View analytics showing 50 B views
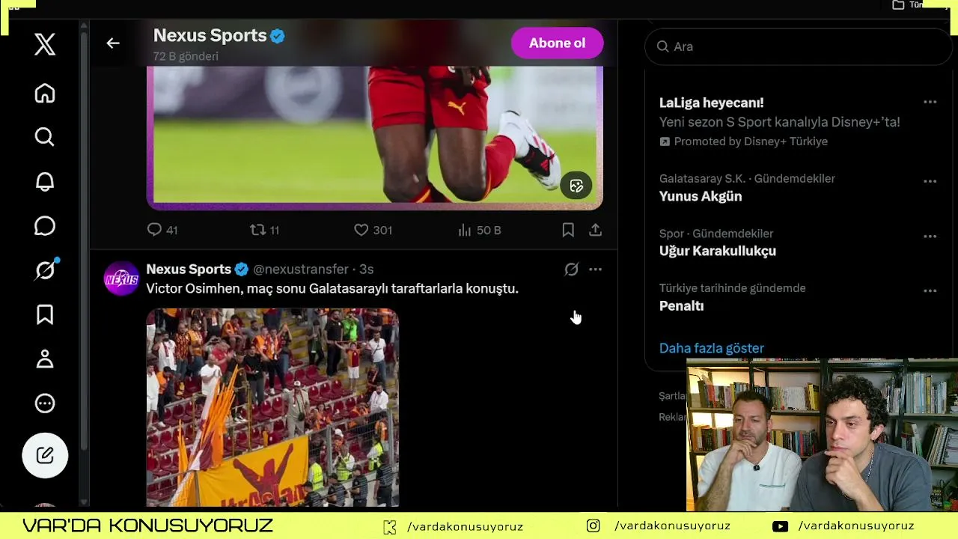The height and width of the screenshot is (539, 958). [479, 230]
